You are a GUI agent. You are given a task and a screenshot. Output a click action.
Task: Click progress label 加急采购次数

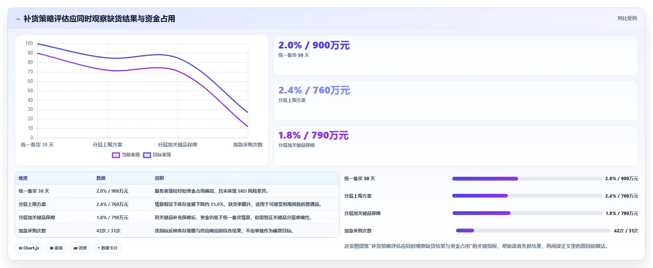[358, 231]
